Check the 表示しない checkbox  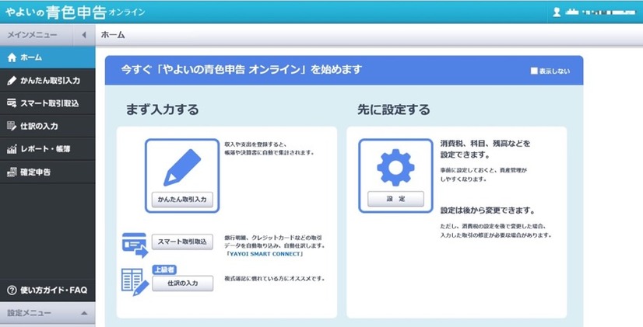534,71
